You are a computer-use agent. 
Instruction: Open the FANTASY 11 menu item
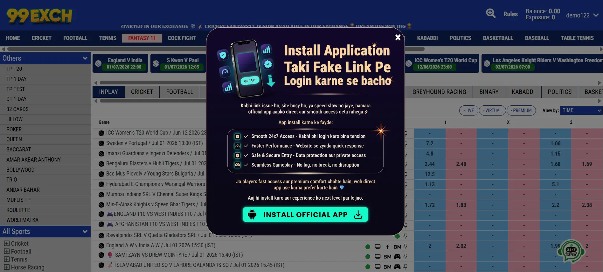click(142, 38)
